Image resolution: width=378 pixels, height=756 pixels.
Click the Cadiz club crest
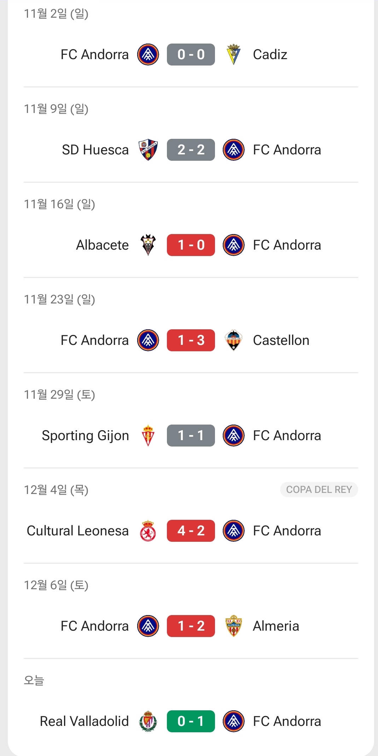tap(233, 55)
